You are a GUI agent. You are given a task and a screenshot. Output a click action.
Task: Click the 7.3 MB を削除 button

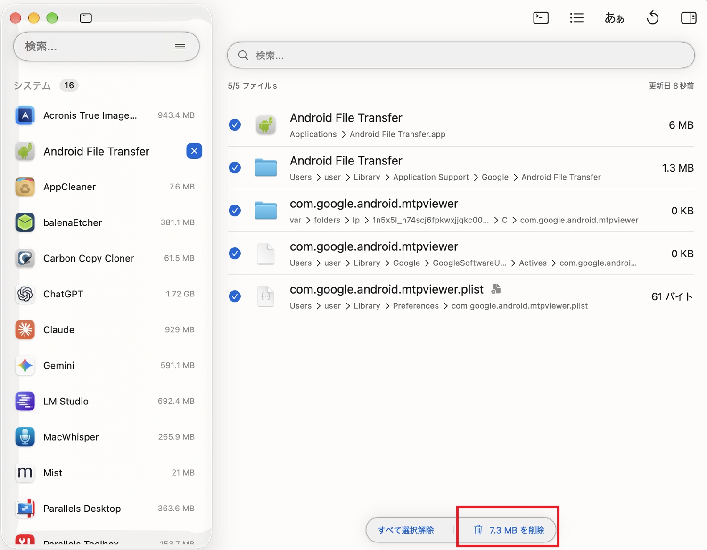click(509, 530)
